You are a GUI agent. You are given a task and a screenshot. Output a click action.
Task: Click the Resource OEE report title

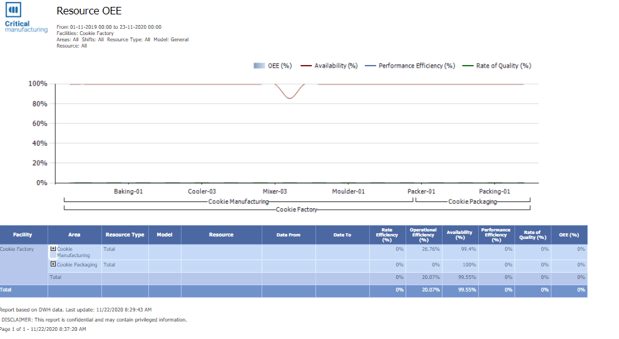pos(89,11)
